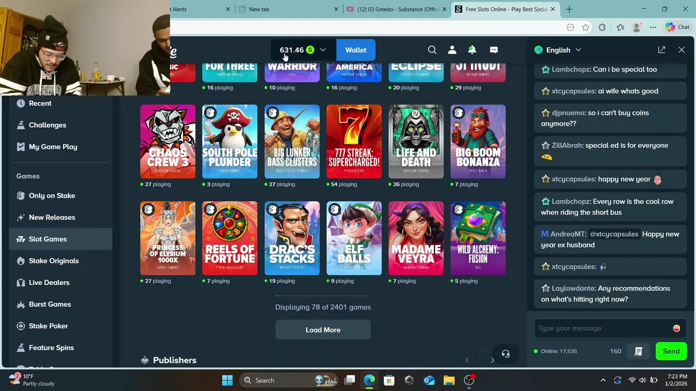696x391 pixels.
Task: Launch Wild Alchemy: Fusion game
Action: (478, 238)
